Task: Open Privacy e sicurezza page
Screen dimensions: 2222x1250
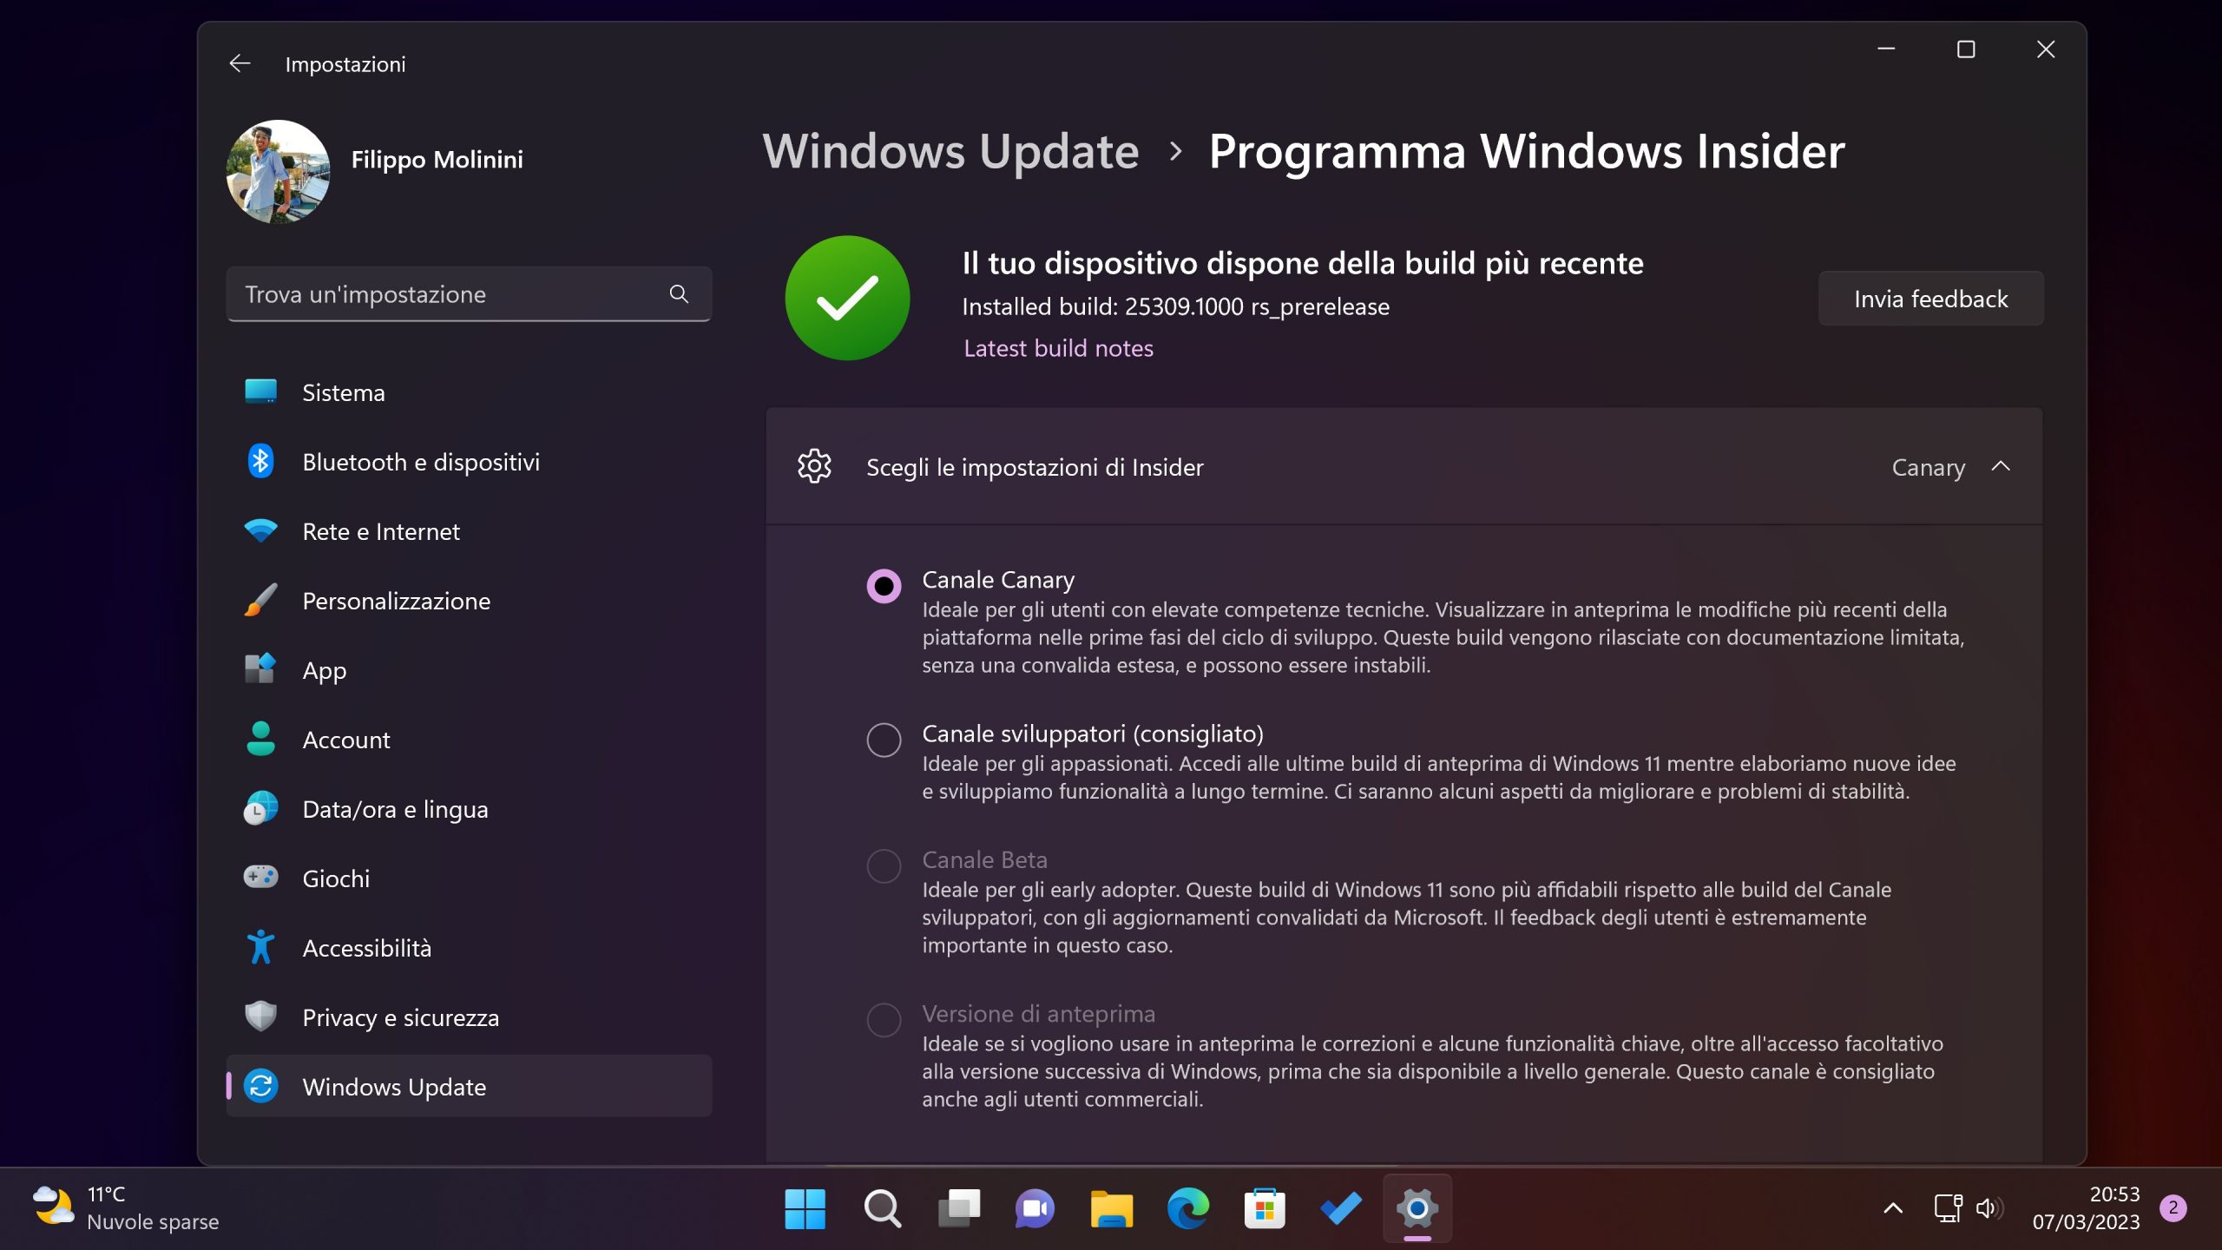Action: point(469,1016)
